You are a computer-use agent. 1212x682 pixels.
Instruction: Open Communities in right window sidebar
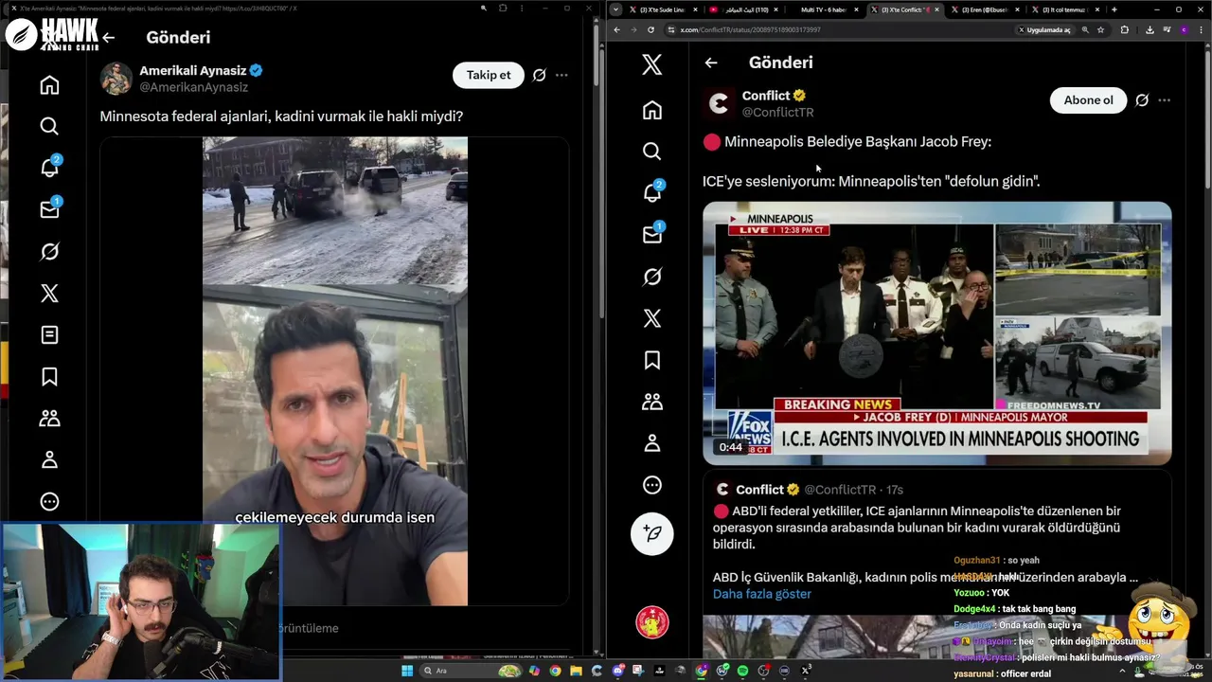pyautogui.click(x=651, y=402)
